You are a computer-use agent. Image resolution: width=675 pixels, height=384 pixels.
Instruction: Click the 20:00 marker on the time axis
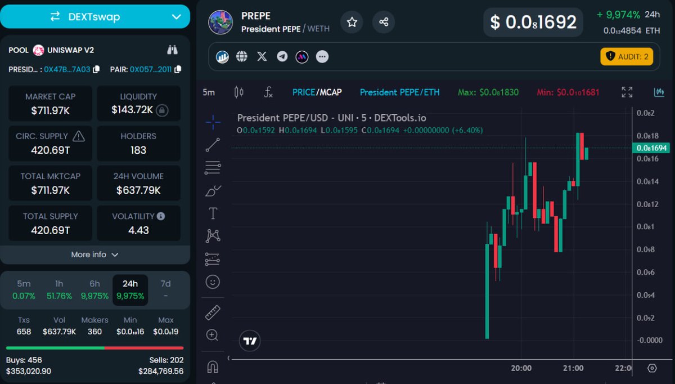[x=521, y=368]
